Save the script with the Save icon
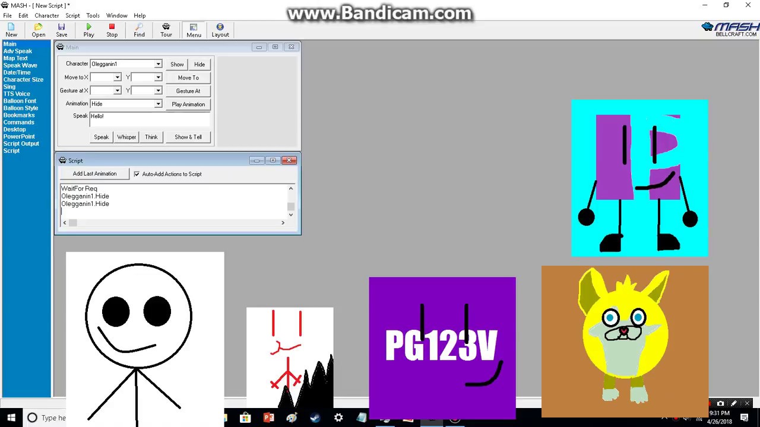This screenshot has height=427, width=760. [61, 30]
